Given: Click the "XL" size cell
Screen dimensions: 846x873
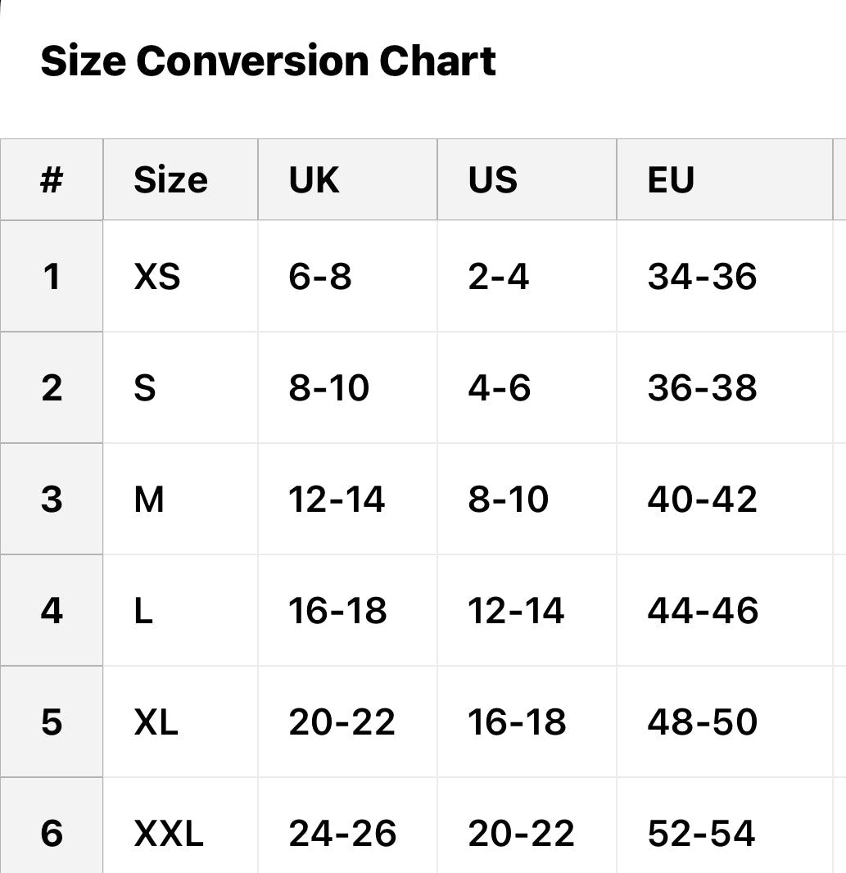Looking at the screenshot, I should pos(156,722).
